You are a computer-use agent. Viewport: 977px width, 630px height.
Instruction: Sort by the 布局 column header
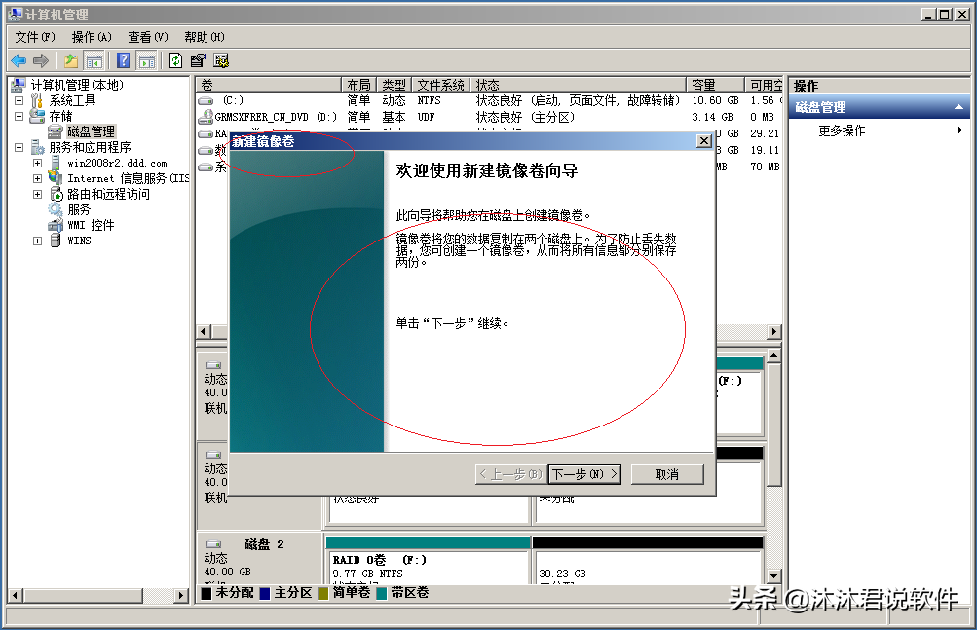pos(358,85)
